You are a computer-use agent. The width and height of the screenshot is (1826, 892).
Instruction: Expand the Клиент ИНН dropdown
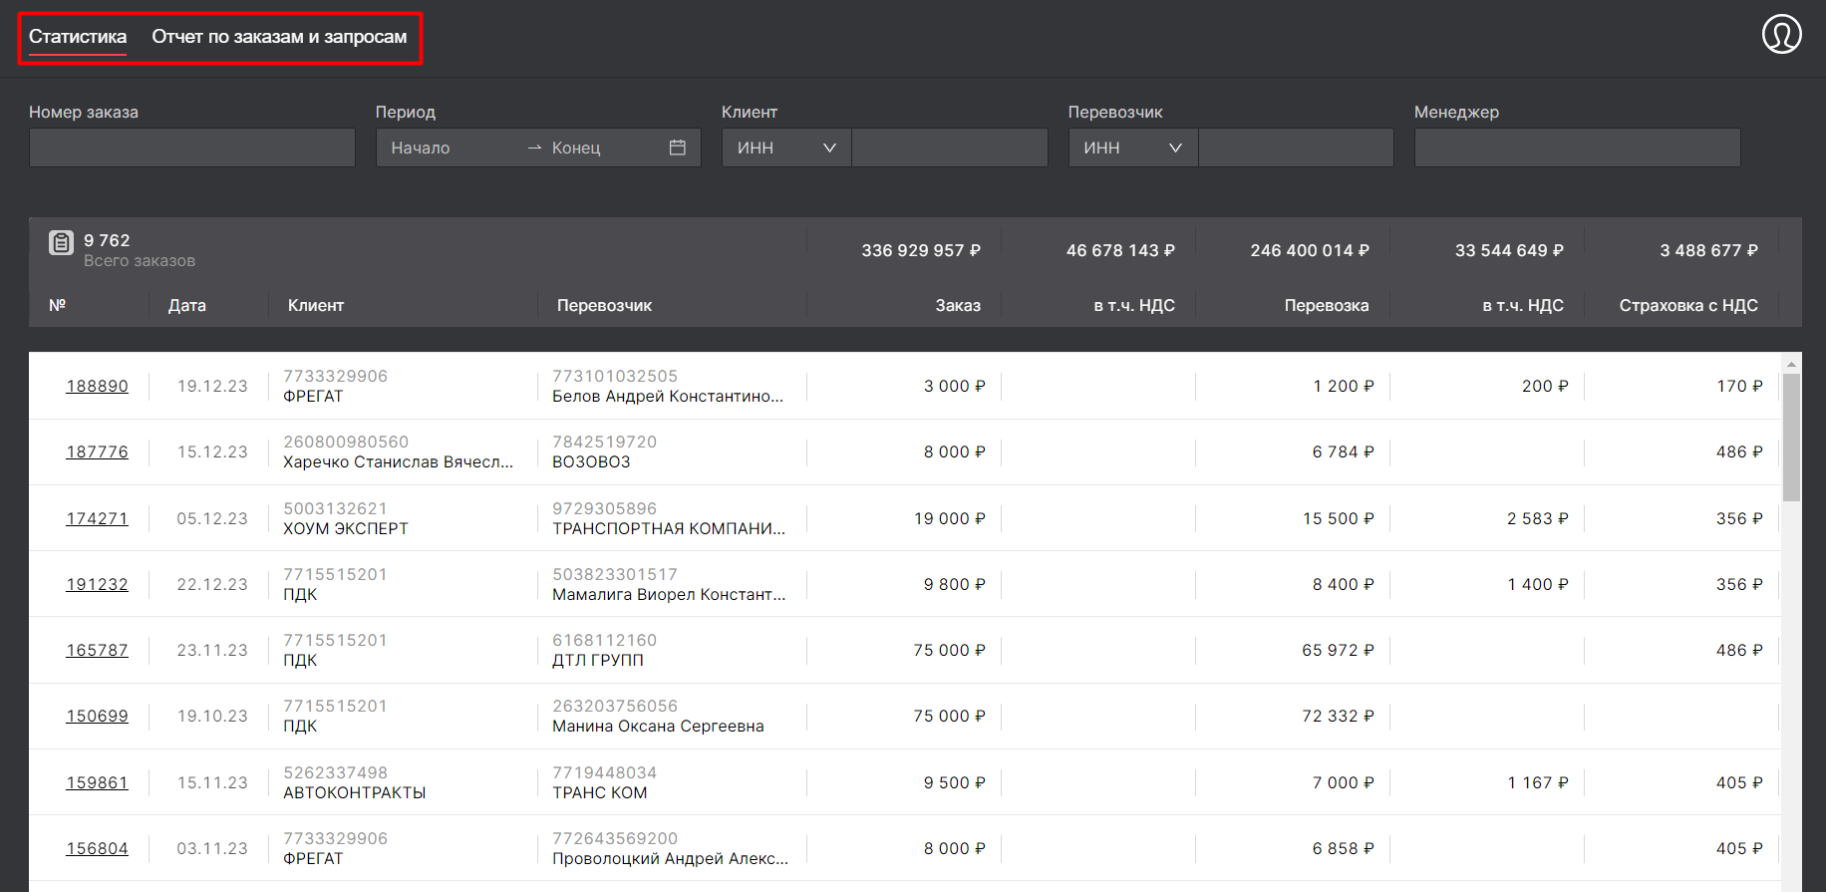[786, 148]
